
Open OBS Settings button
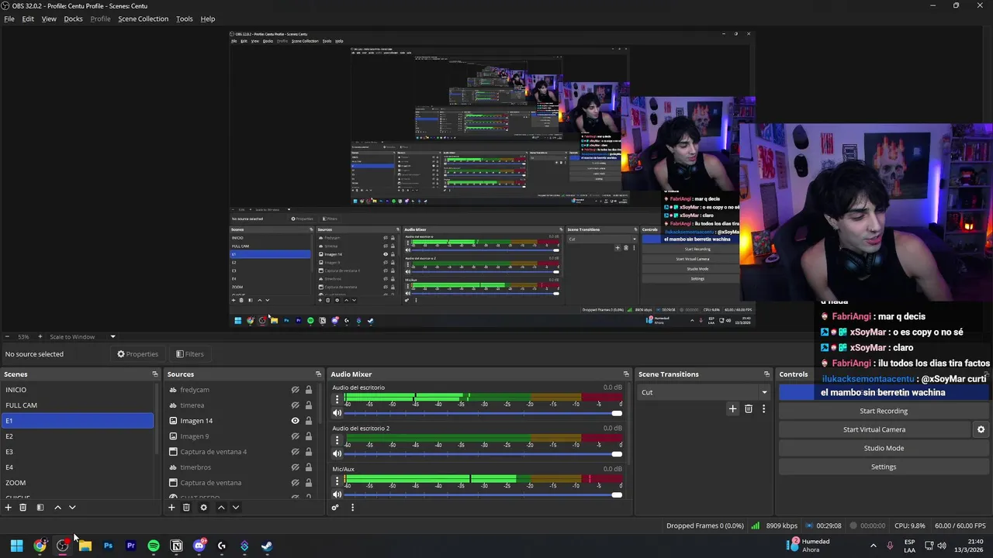coord(883,467)
